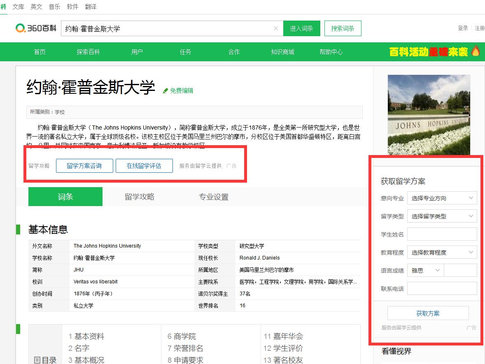Click the 留学方案咨询 button

click(x=84, y=166)
